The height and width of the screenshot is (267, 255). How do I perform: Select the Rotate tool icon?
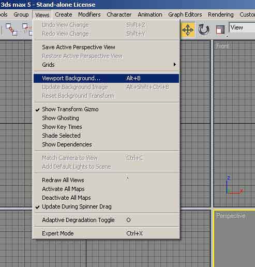point(204,29)
